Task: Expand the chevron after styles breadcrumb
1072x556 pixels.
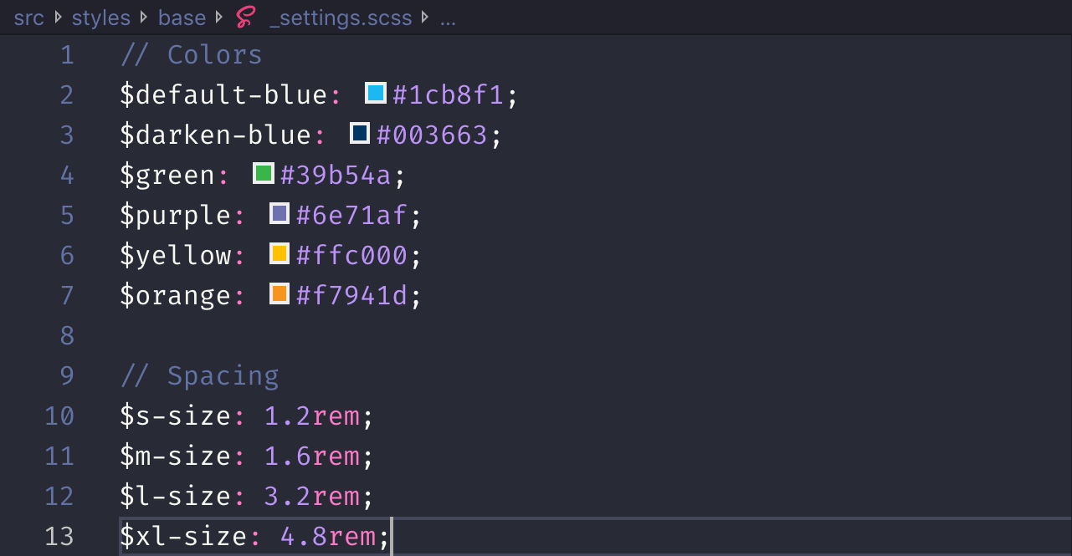Action: tap(144, 17)
